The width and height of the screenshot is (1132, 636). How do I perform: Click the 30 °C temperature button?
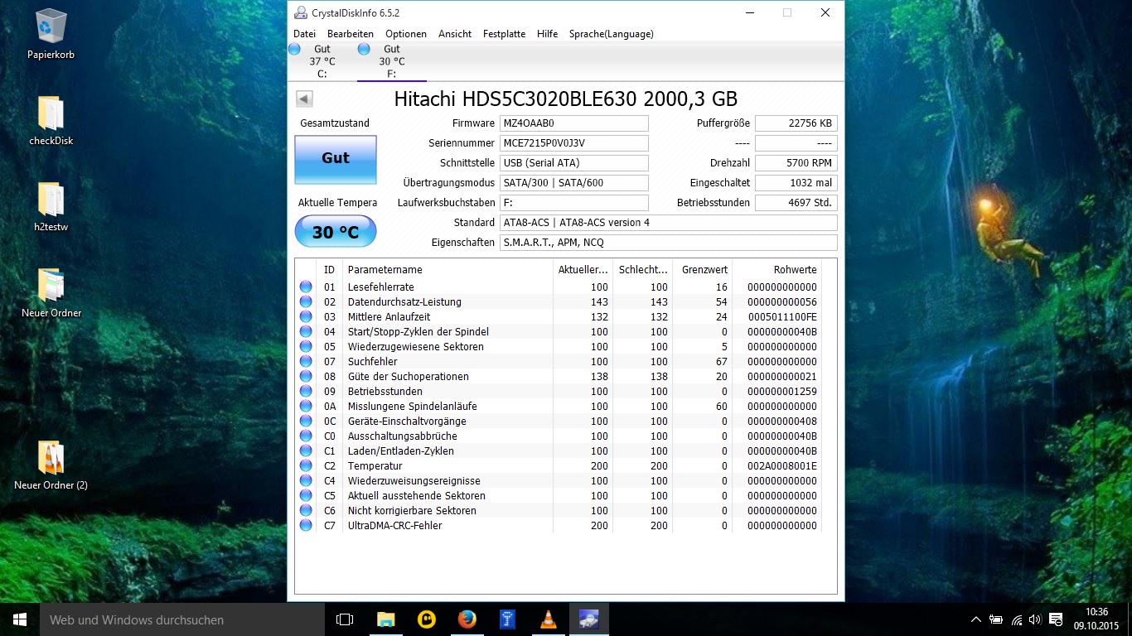tap(336, 232)
